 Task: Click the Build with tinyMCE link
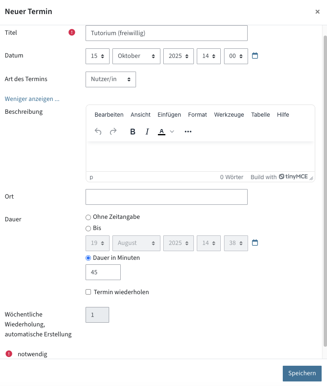[x=279, y=177]
